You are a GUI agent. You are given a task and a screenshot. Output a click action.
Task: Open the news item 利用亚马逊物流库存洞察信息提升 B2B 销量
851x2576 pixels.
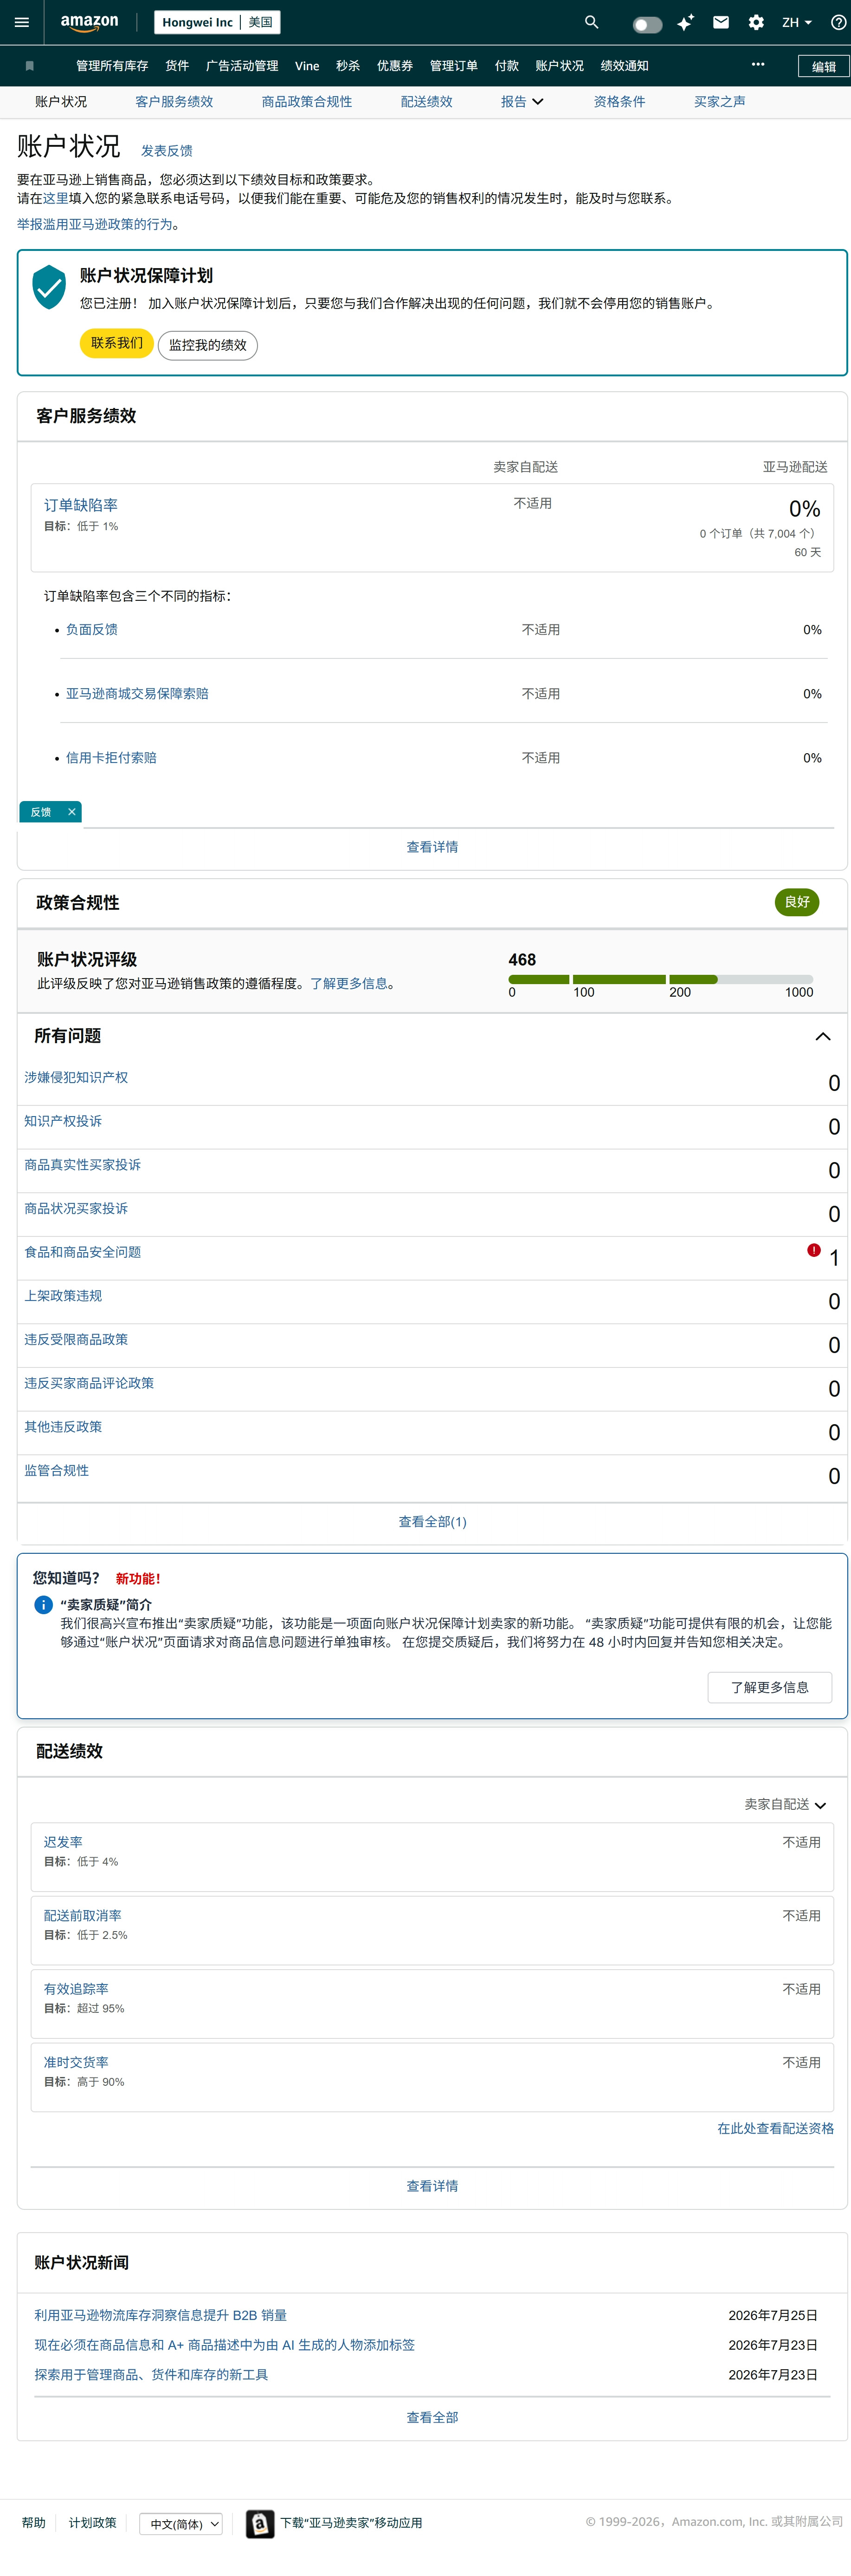pyautogui.click(x=161, y=2315)
